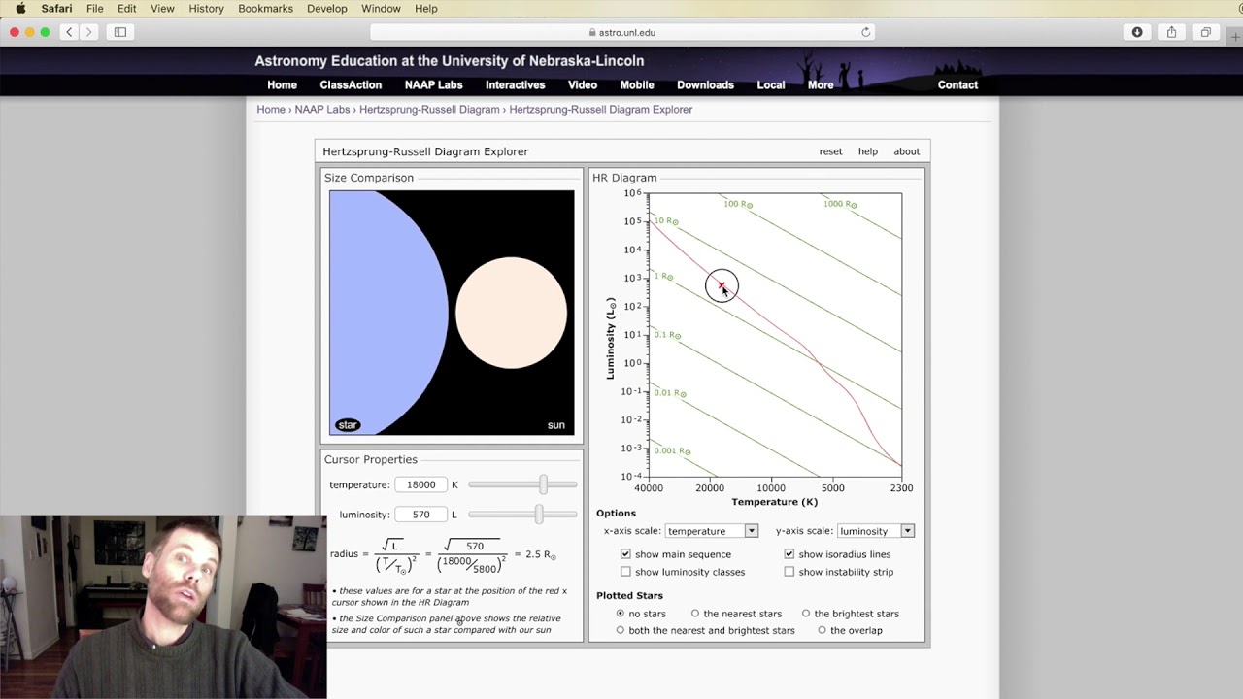Click the Safari address bar
The image size is (1243, 699).
point(621,32)
